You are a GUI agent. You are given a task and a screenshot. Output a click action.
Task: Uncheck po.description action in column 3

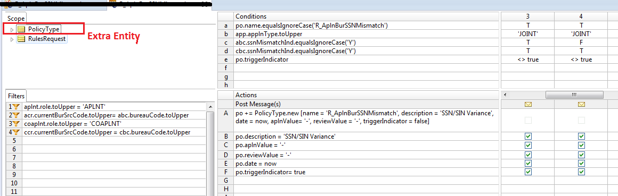(x=528, y=137)
